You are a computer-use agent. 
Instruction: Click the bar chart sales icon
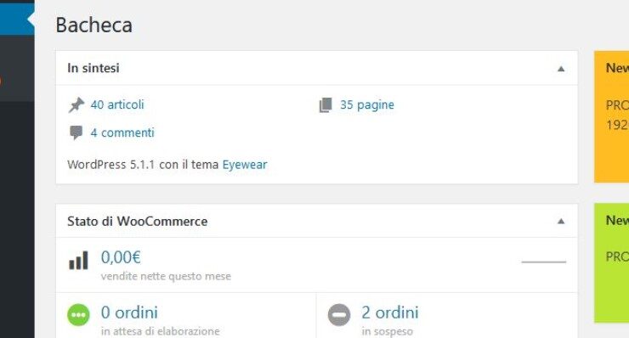[x=78, y=261]
